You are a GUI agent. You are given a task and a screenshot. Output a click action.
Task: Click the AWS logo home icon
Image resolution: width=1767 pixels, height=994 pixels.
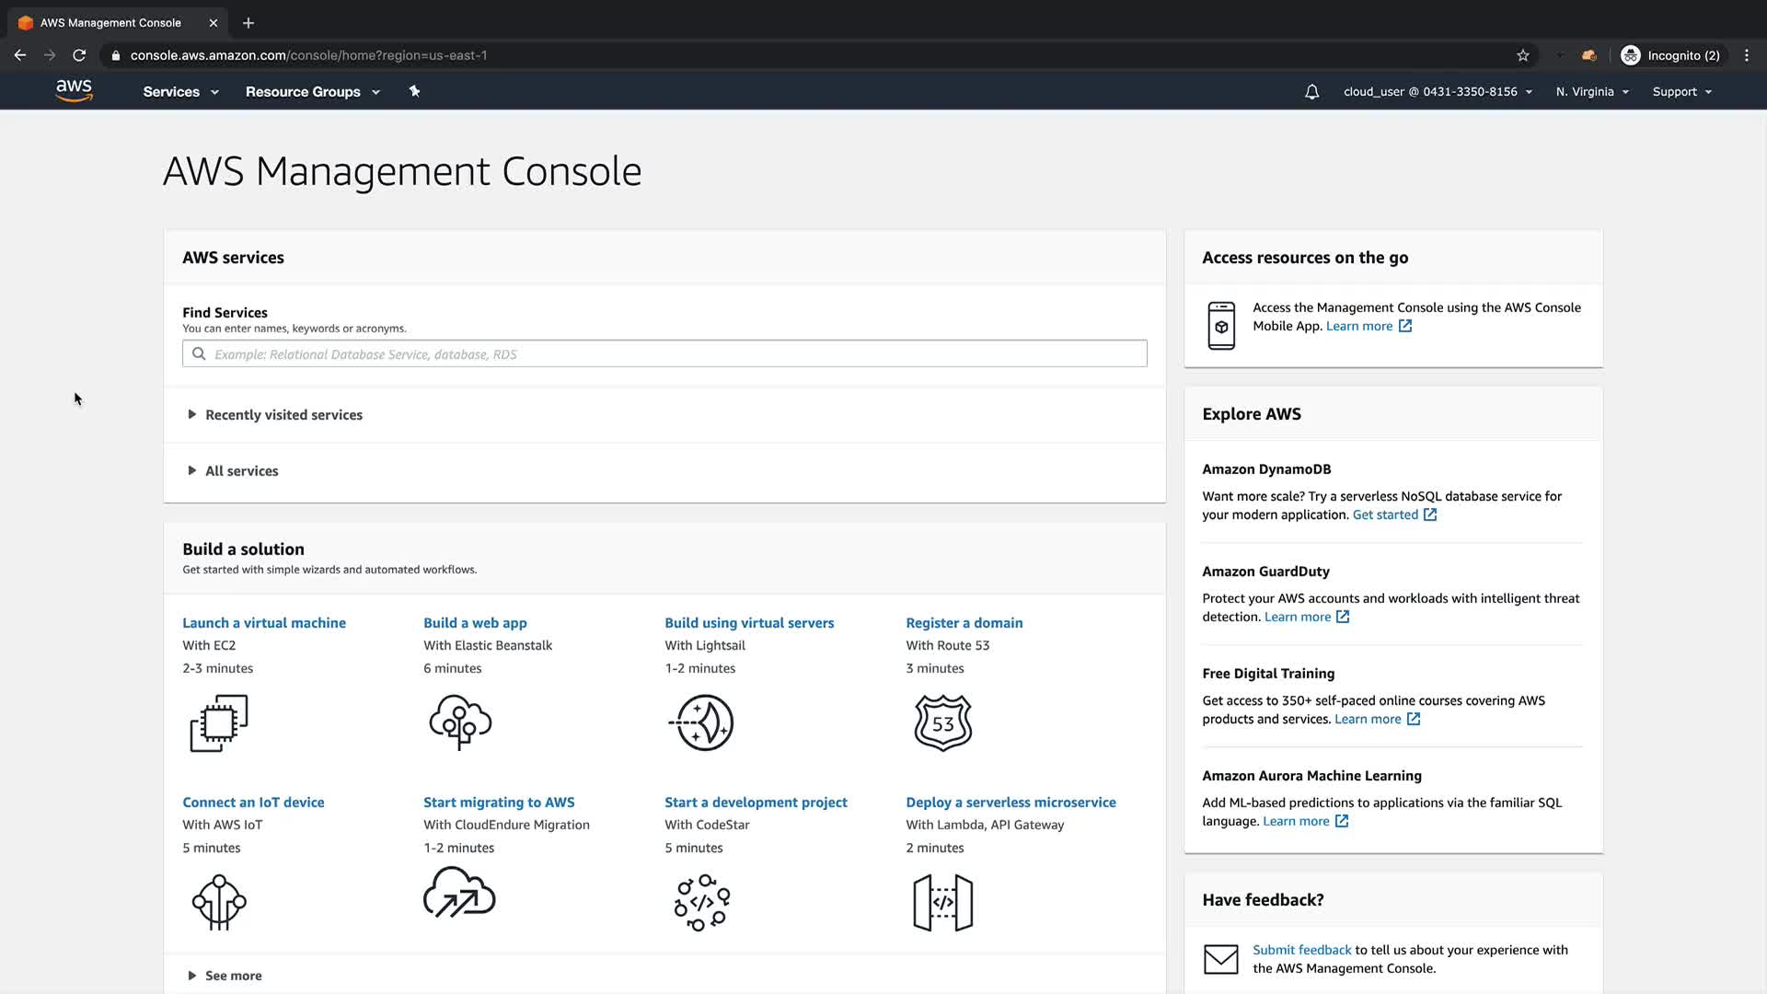click(74, 90)
